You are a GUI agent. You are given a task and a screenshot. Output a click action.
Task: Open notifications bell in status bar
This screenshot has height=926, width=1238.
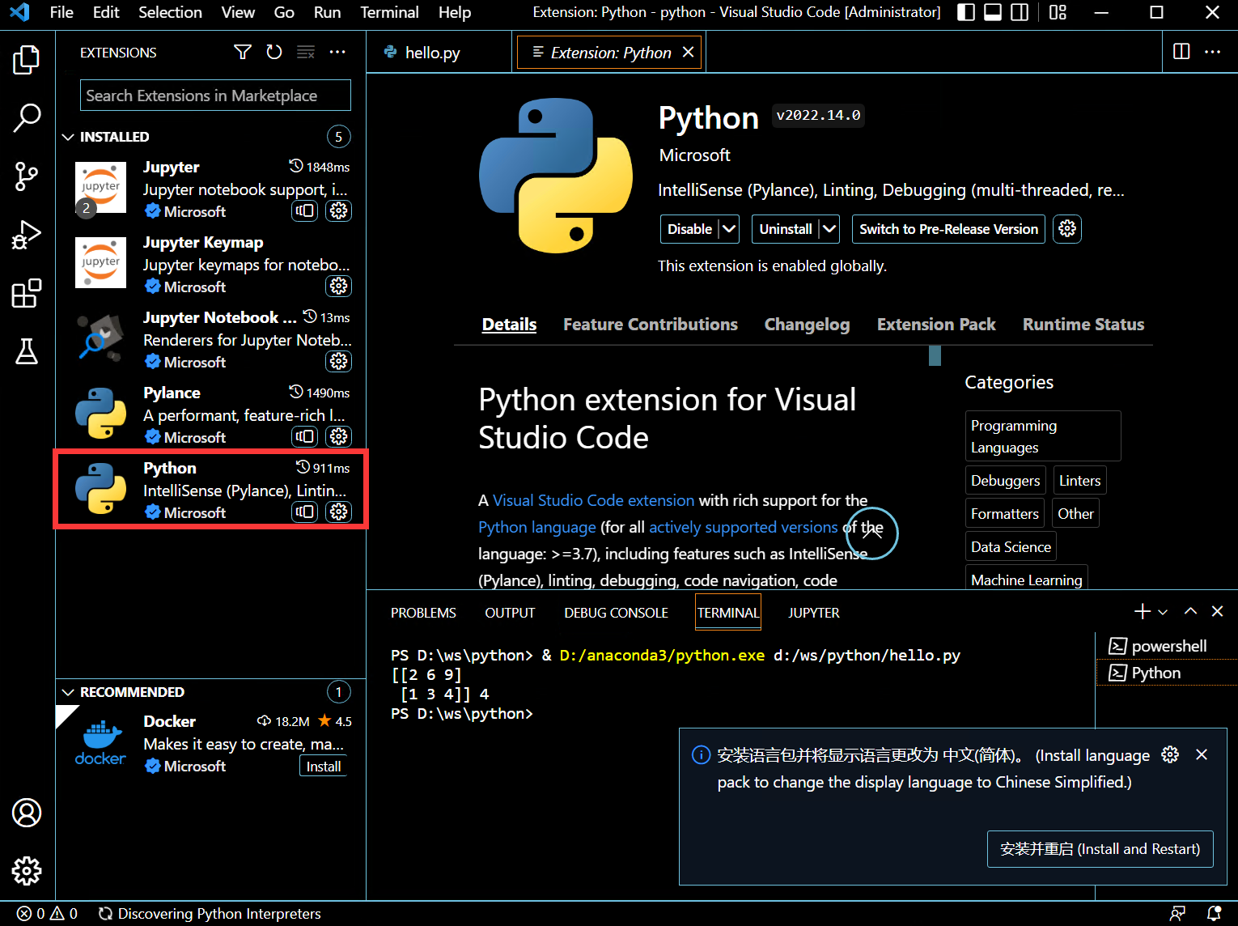(1214, 913)
